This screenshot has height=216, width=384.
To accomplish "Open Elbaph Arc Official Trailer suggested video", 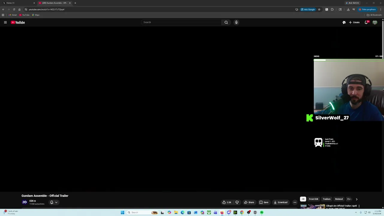I will point(341,206).
